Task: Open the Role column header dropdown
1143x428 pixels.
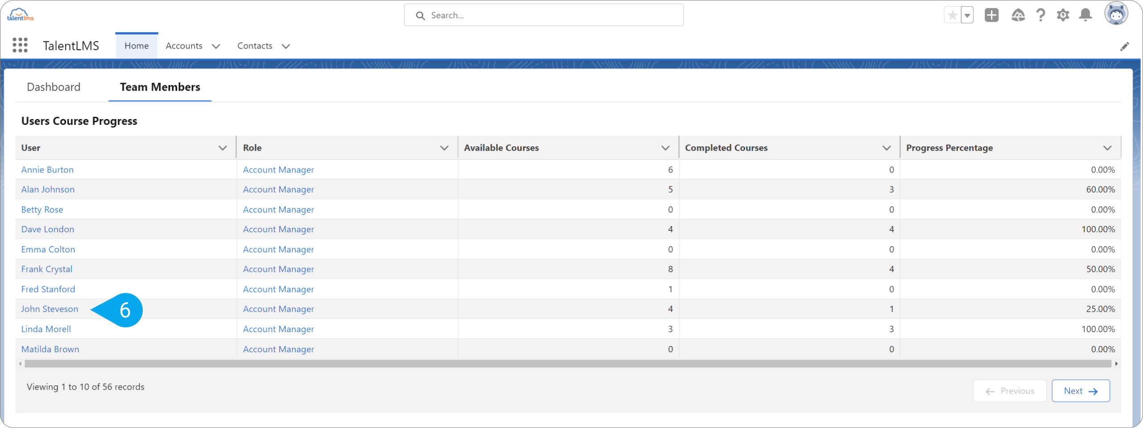Action: (444, 148)
